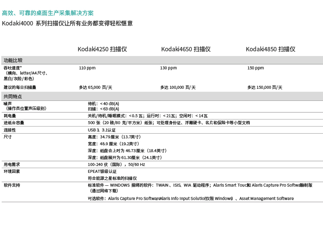
Task: Click the '吞吐速度*' row label
Action: (x=13, y=68)
